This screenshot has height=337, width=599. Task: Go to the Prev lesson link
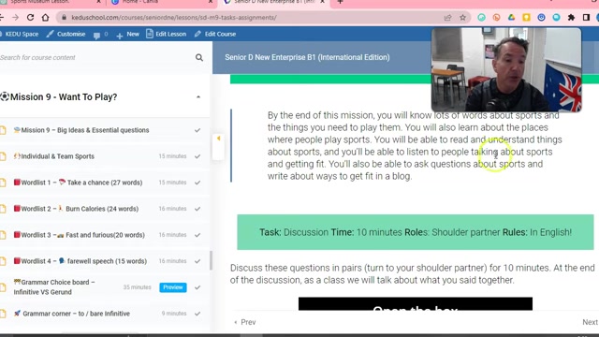(x=245, y=322)
